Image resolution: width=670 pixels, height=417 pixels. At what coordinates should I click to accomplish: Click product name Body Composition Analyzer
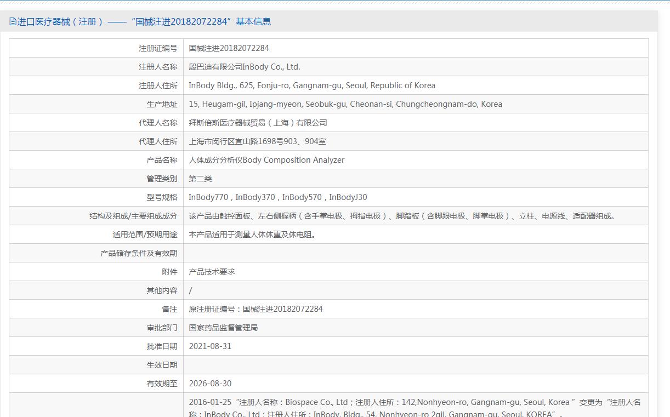point(266,160)
